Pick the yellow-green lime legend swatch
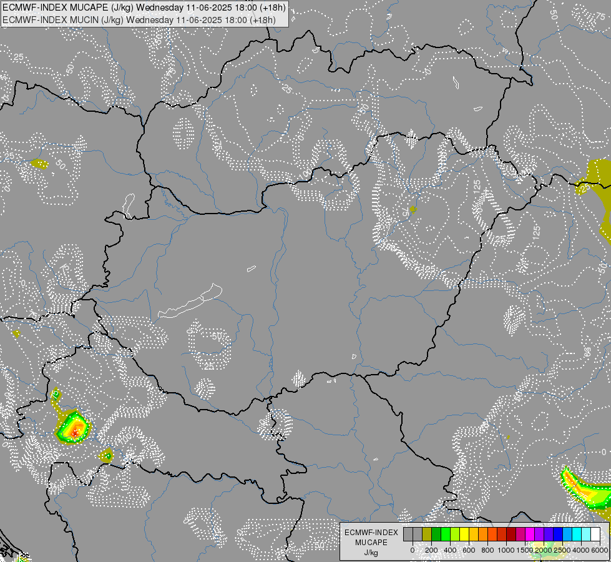 point(455,535)
